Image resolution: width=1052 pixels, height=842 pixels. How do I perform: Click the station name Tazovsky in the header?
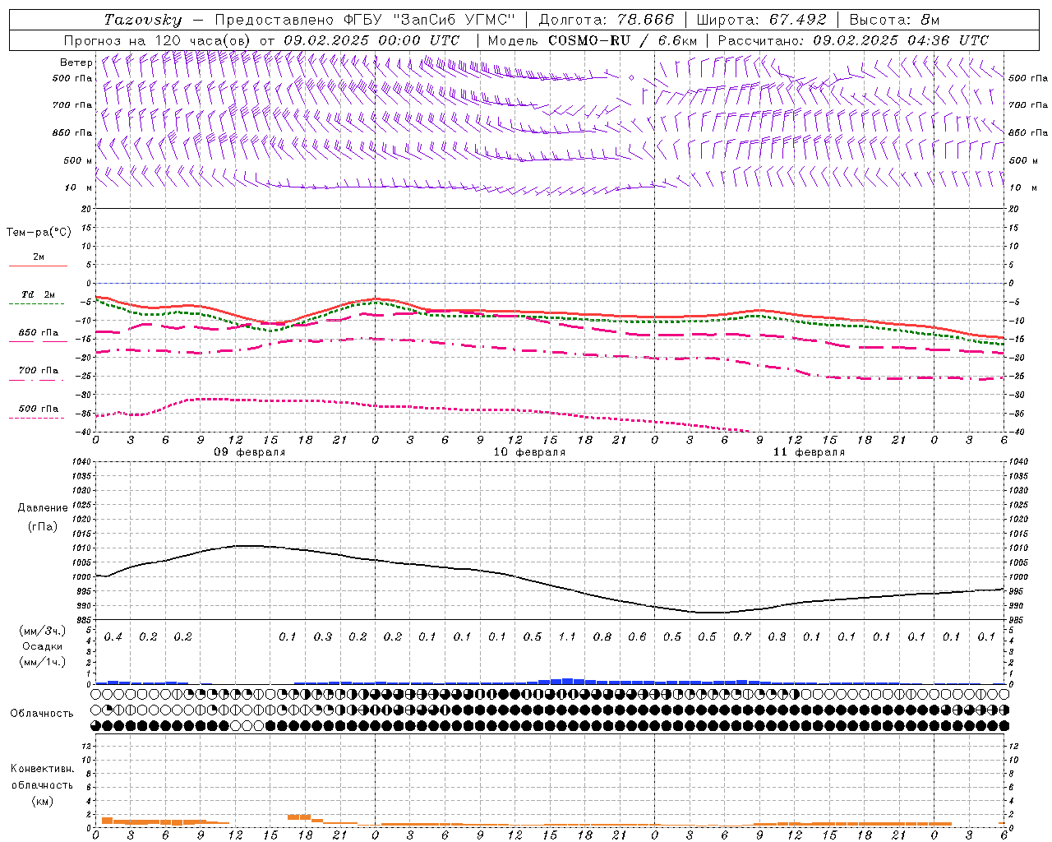[143, 20]
